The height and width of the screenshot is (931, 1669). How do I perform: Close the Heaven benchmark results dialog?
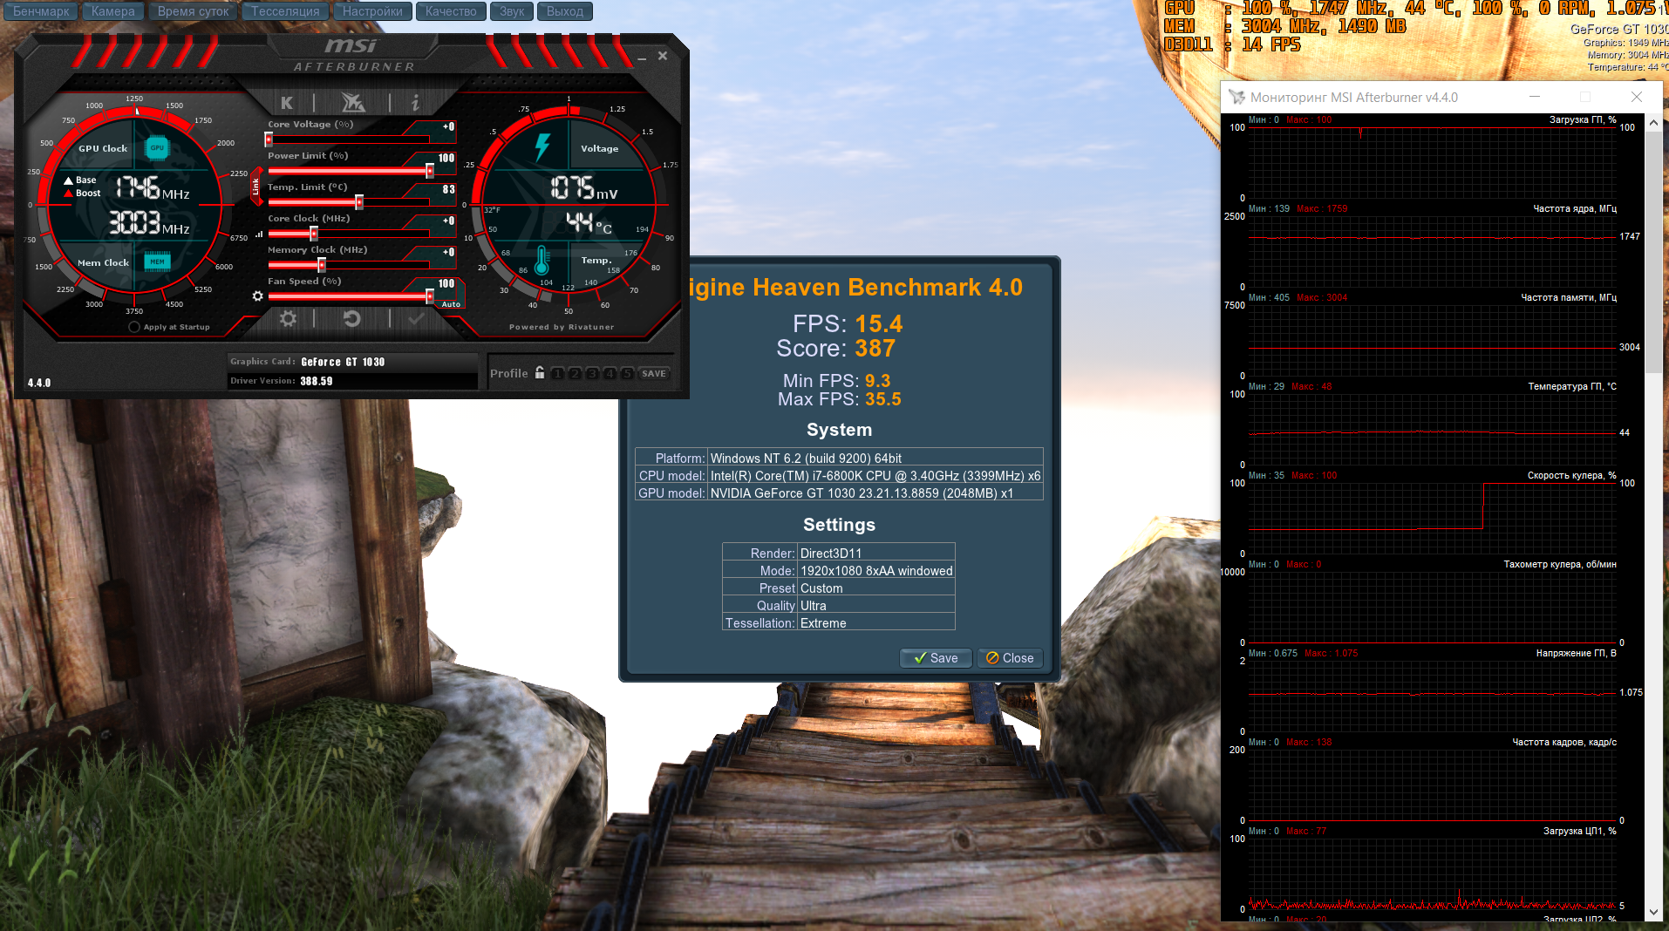click(1010, 658)
